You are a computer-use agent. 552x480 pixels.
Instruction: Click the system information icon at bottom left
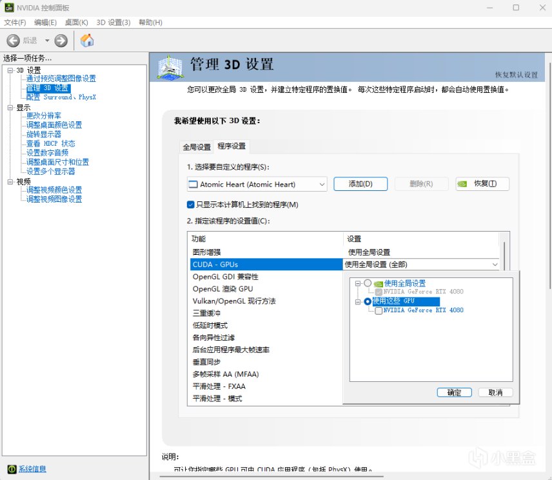click(12, 469)
